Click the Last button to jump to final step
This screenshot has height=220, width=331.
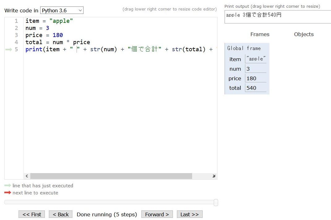pos(189,214)
